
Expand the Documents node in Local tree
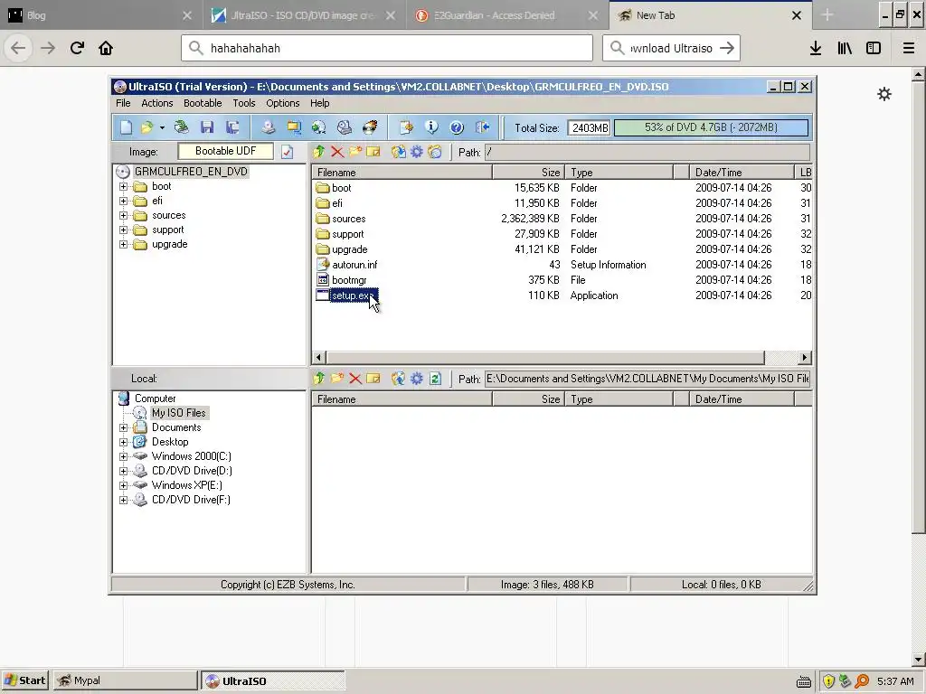123,427
